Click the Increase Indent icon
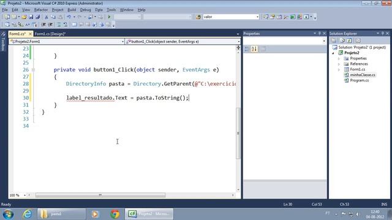 pos(50,24)
